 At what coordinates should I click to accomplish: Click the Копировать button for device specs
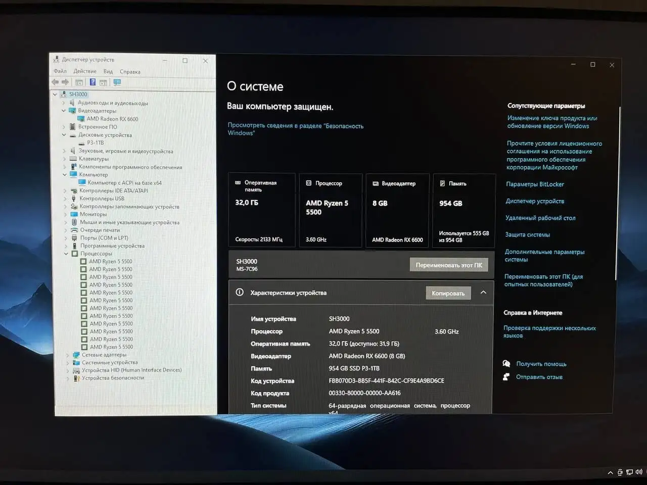click(x=448, y=293)
